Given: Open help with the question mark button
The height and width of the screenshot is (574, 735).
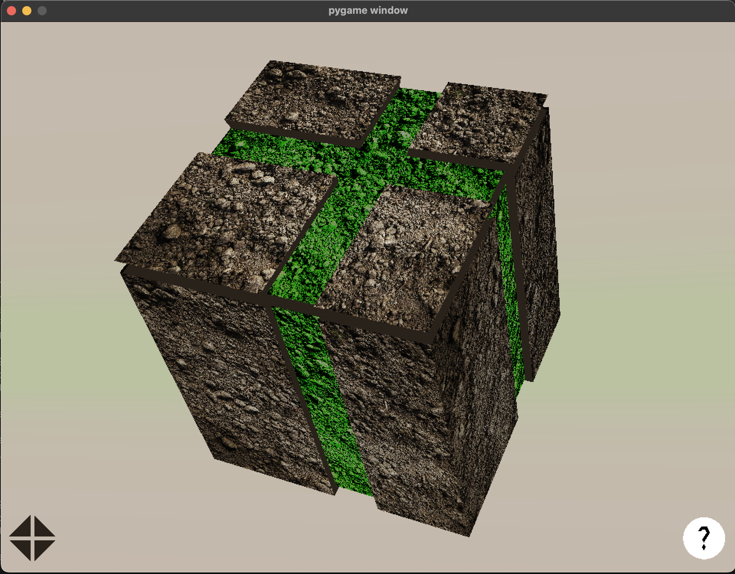Looking at the screenshot, I should click(x=704, y=538).
